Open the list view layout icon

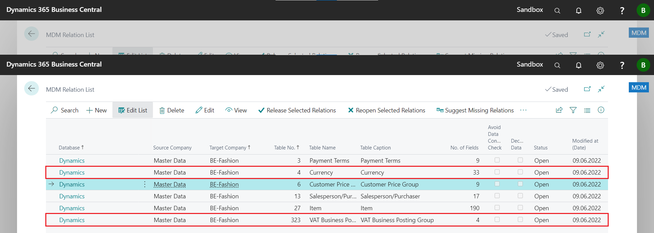click(587, 110)
